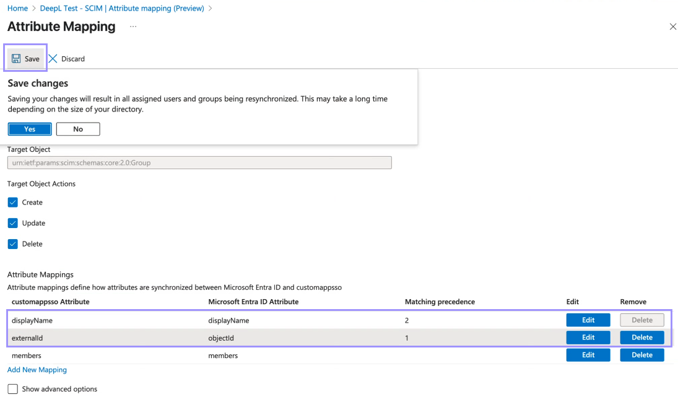Close the Attribute Mapping blade

pyautogui.click(x=673, y=27)
